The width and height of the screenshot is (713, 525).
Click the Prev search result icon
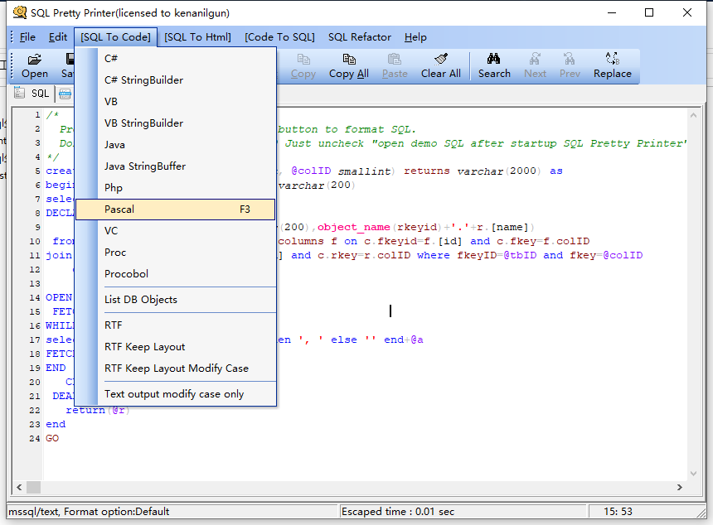[x=570, y=59]
